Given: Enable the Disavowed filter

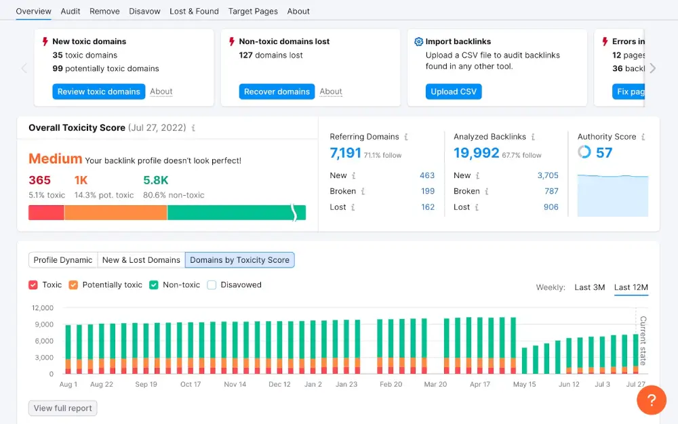Looking at the screenshot, I should 211,284.
